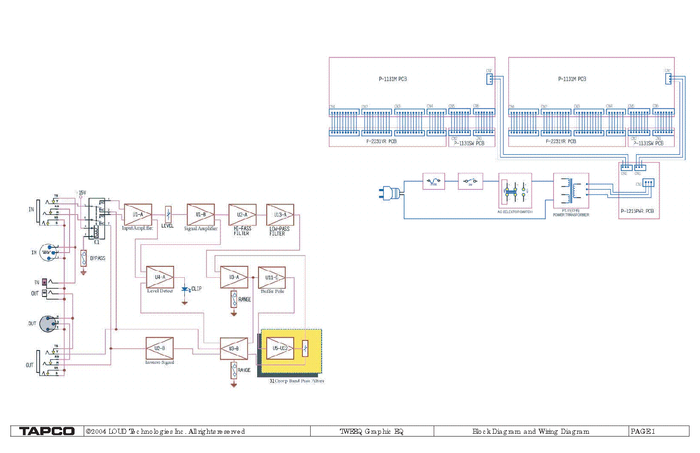700x453 pixels.
Task: Click the copyright 2004 LOUD Technologies text
Action: point(165,431)
